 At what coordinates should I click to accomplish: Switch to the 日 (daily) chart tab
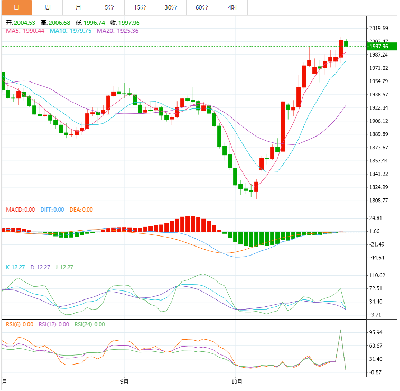coord(16,7)
